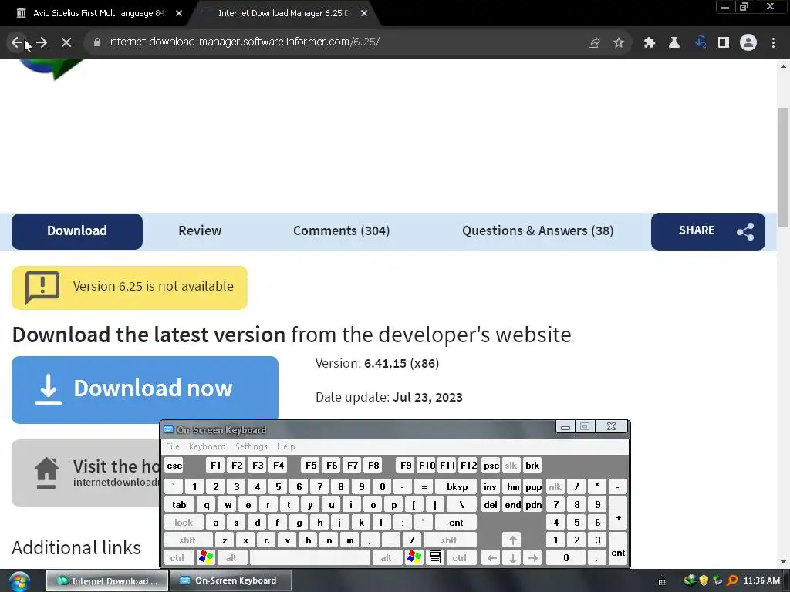This screenshot has height=592, width=790.
Task: Click the yellow security shield tray icon
Action: 704,580
